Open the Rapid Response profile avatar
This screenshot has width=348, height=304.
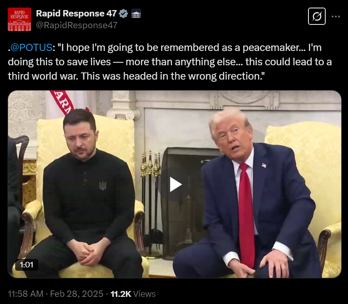tap(19, 19)
